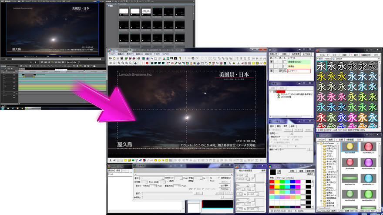Screen dimensions: 383x215
Task: Open the 文字サイズ dropdown
Action: pyautogui.click(x=178, y=178)
